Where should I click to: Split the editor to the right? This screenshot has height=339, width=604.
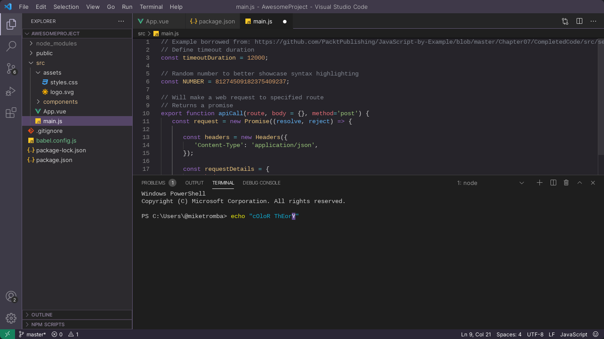click(x=579, y=21)
